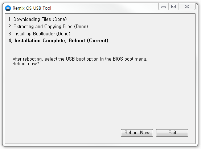The image size is (201, 149).
Task: Click the Reboot Now button
Action: point(137,133)
